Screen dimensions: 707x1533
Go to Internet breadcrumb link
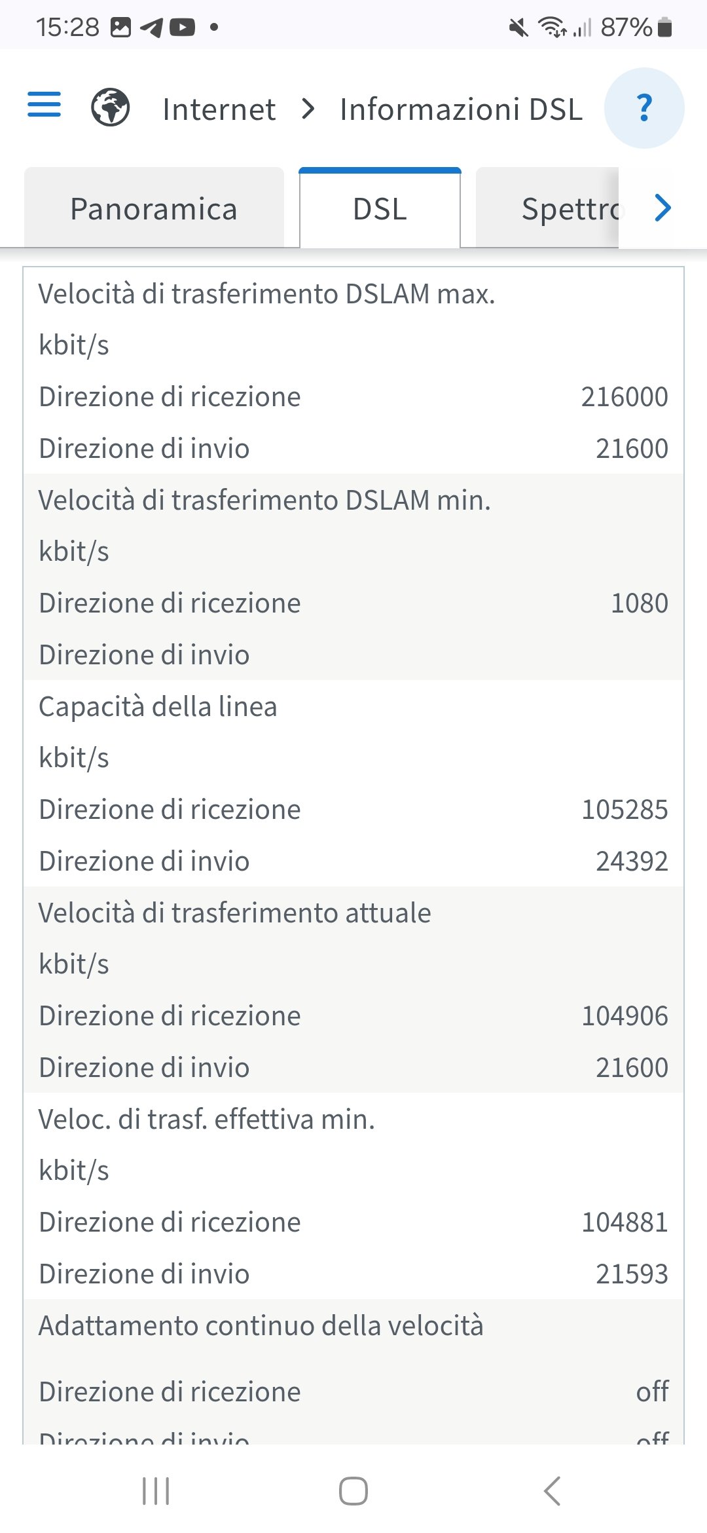pyautogui.click(x=219, y=109)
